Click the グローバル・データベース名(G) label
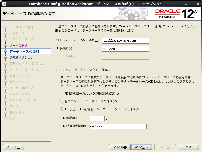Screen dimensions: 202x152 pos(77,40)
